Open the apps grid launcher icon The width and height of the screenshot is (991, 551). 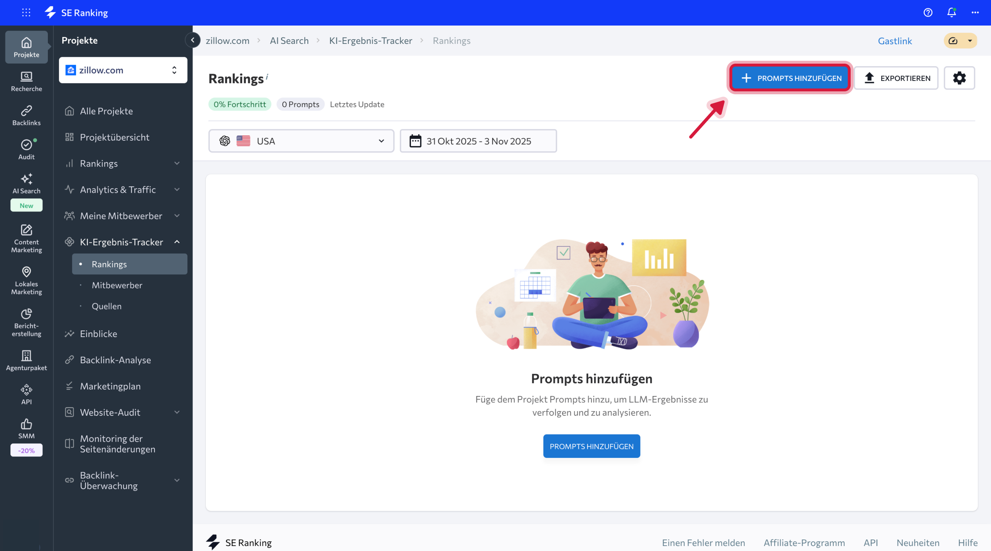[26, 13]
